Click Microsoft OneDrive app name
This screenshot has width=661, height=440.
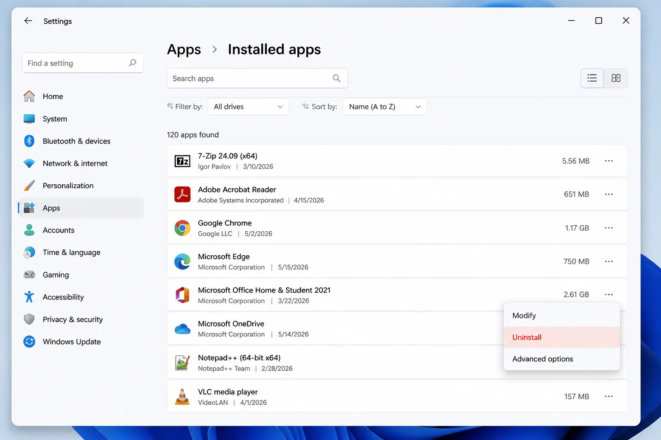pyautogui.click(x=231, y=324)
